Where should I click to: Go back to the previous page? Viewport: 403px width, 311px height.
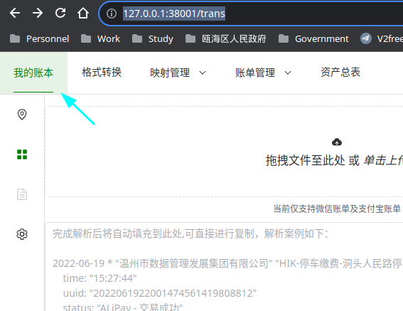15,13
